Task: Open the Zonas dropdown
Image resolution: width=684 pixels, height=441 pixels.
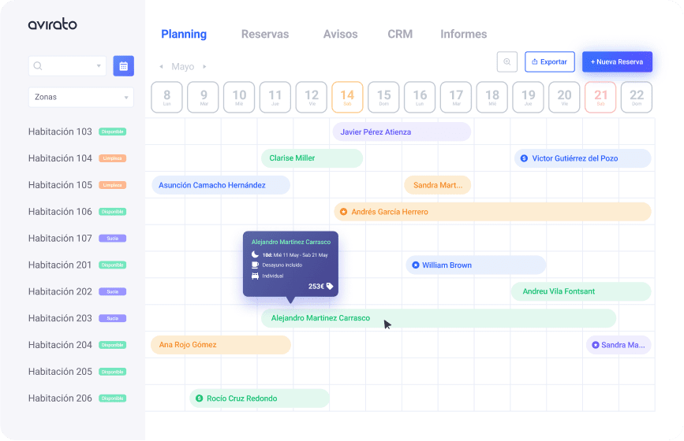Action: coord(81,97)
